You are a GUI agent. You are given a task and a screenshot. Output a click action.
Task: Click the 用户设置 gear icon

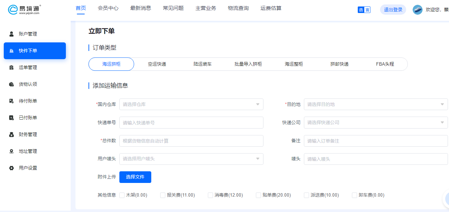pyautogui.click(x=11, y=168)
